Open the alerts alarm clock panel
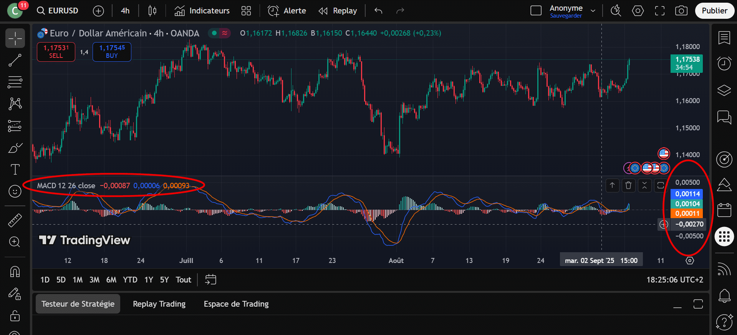The image size is (737, 335). tap(724, 64)
